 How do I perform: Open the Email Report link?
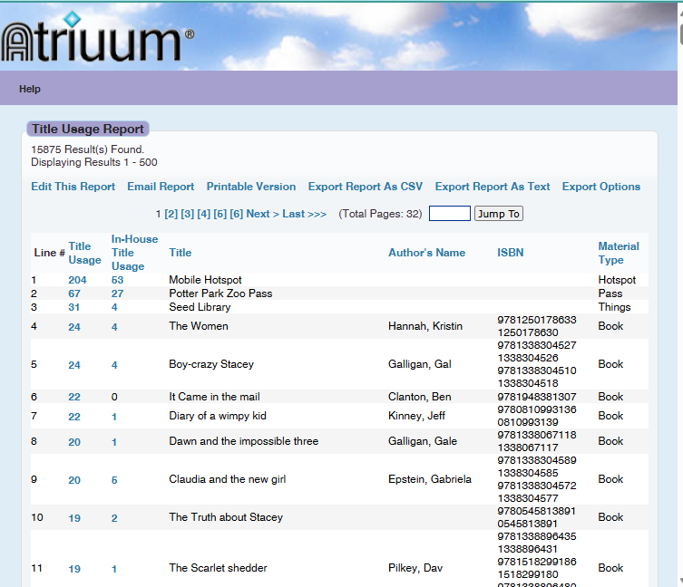click(x=161, y=187)
